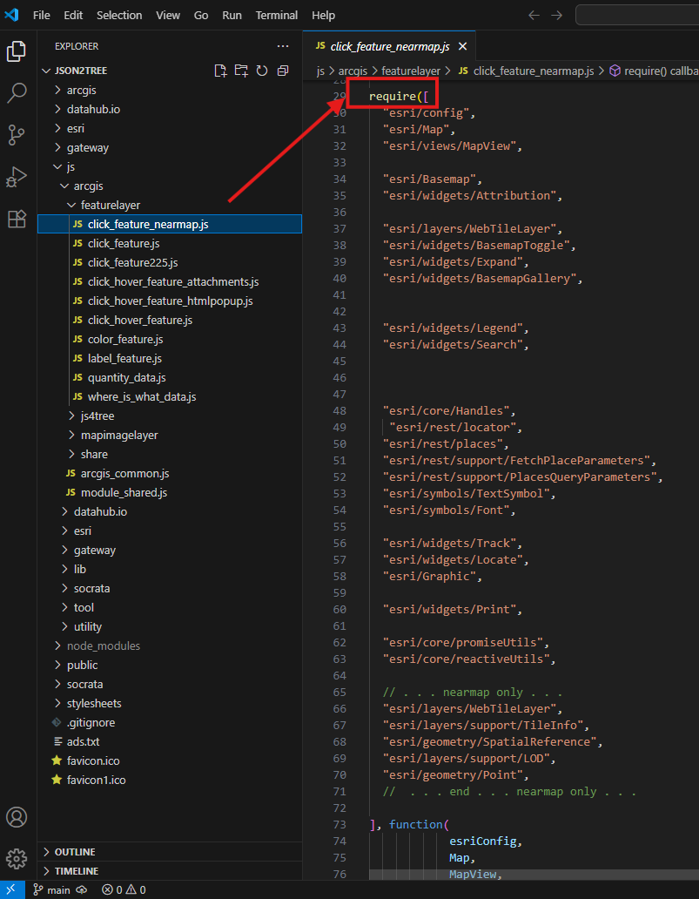Expand the TIMELINE section

click(170, 871)
